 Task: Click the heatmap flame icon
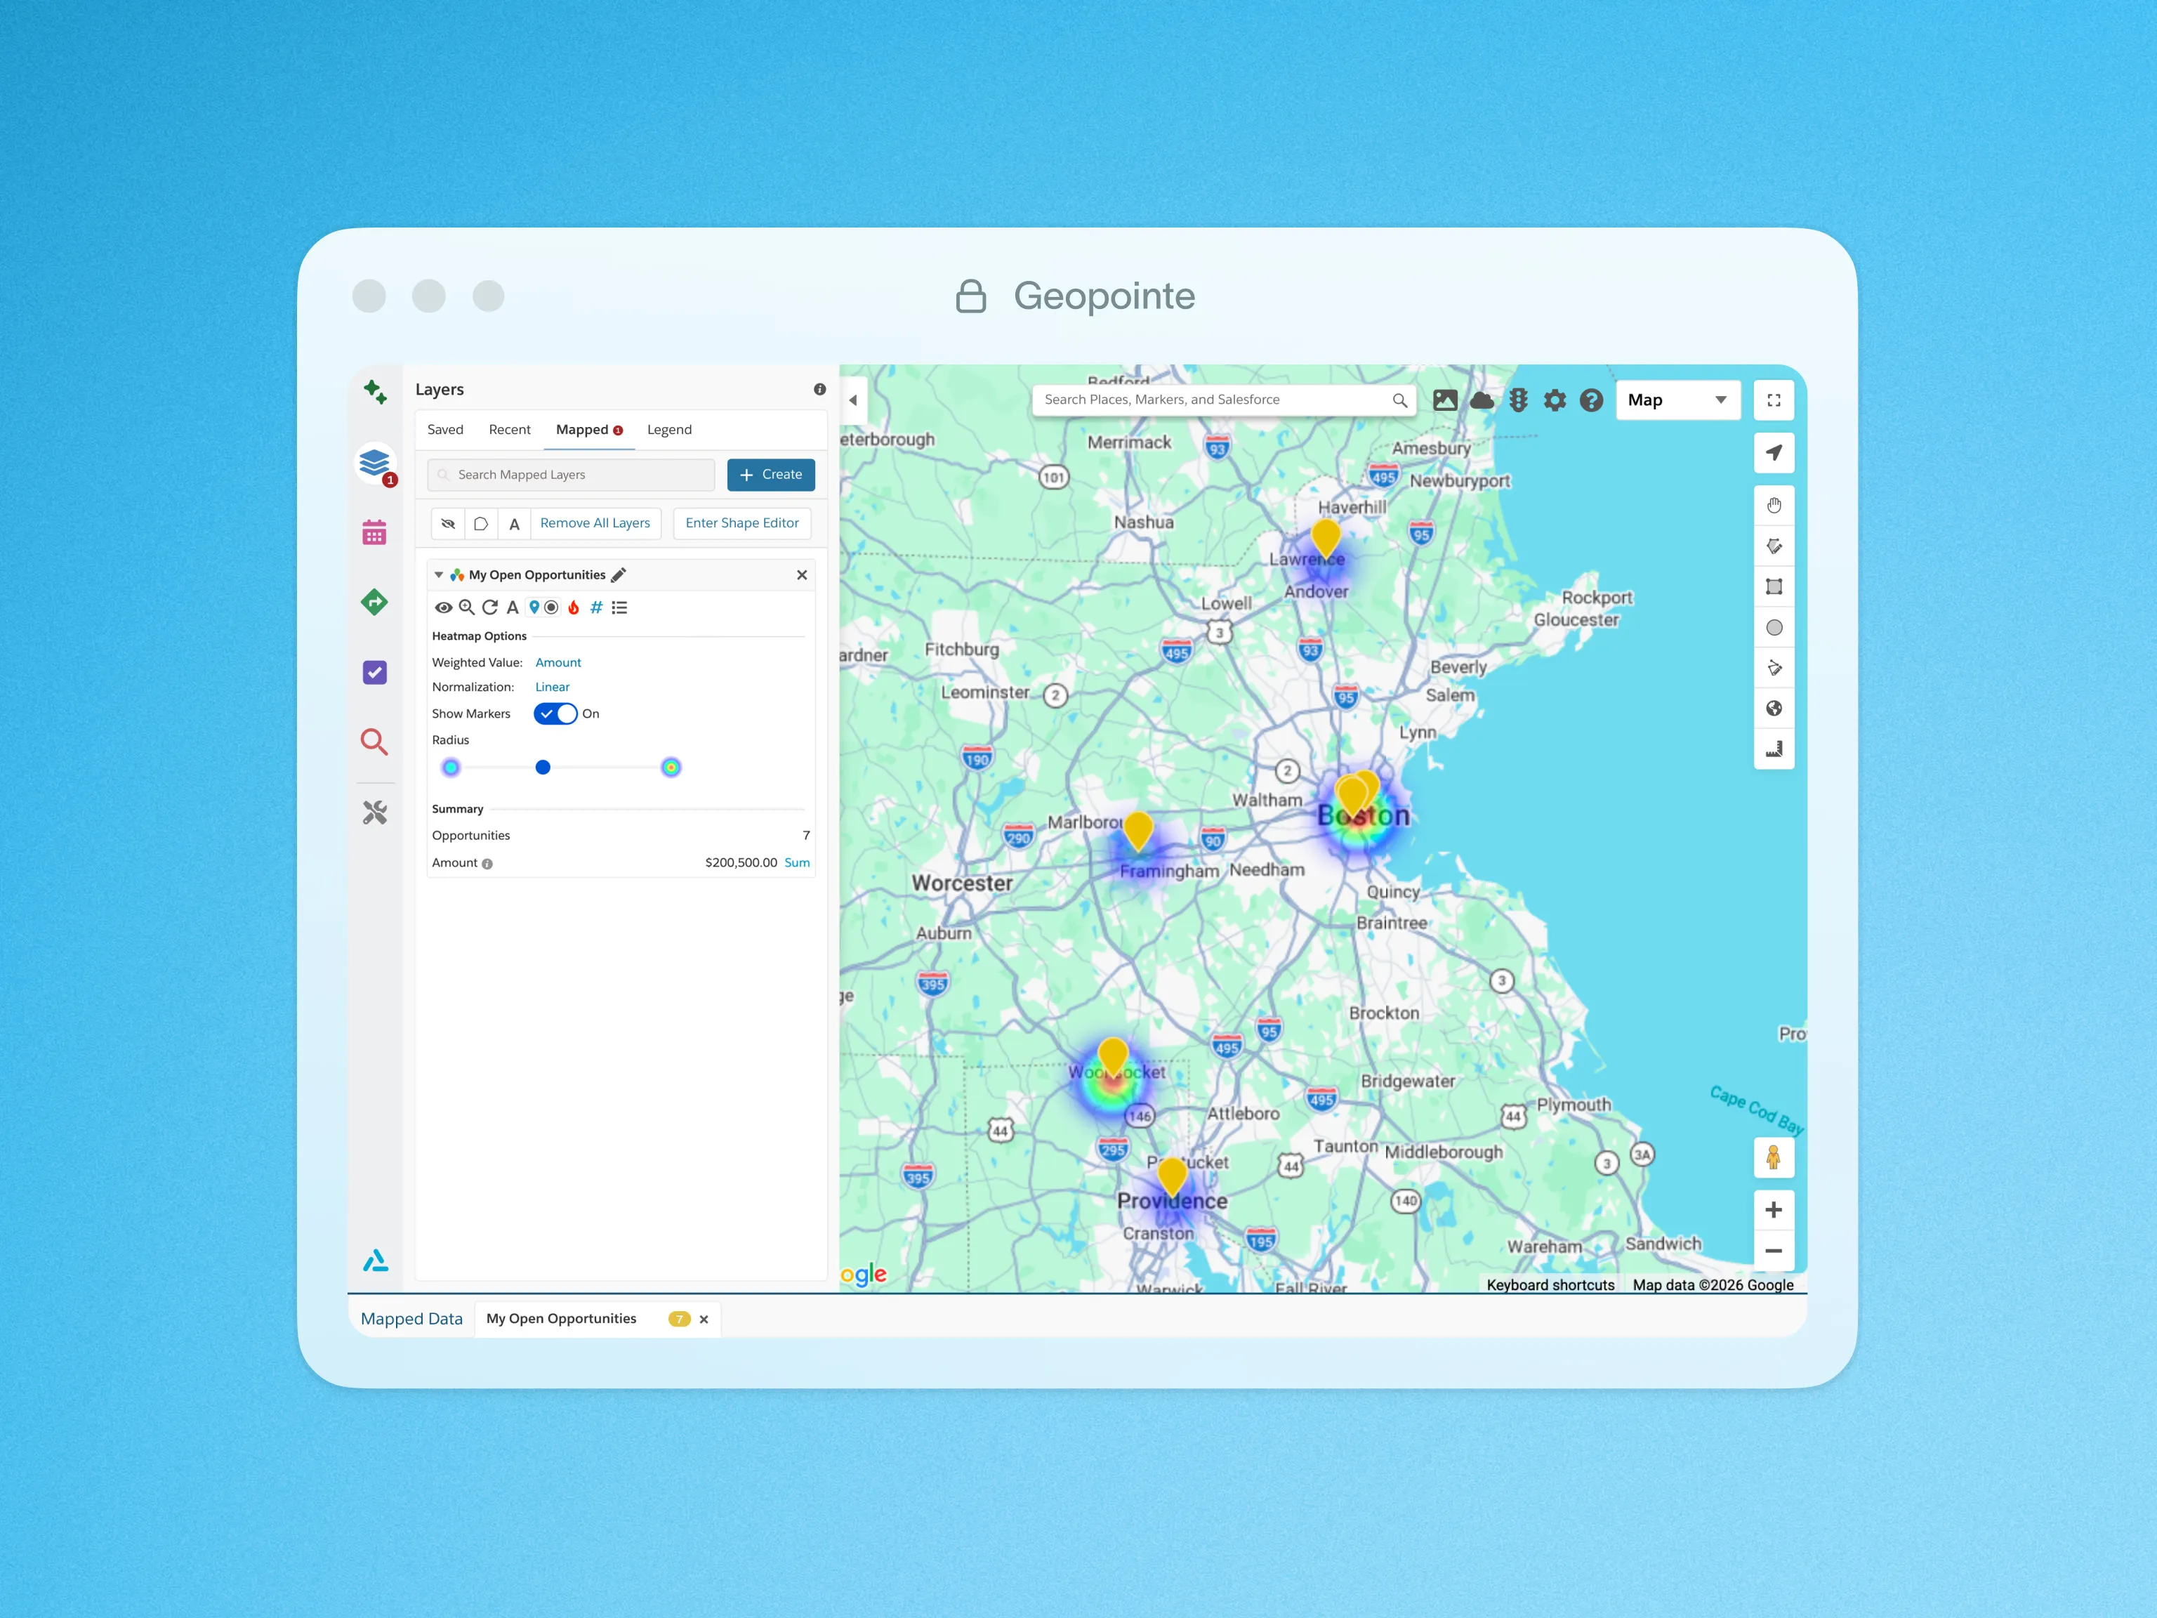click(x=574, y=607)
